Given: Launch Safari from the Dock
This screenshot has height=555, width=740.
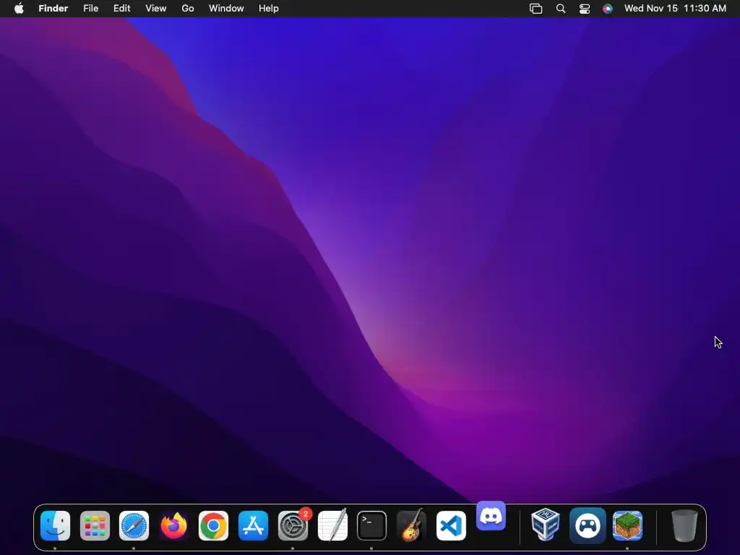Looking at the screenshot, I should 134,525.
